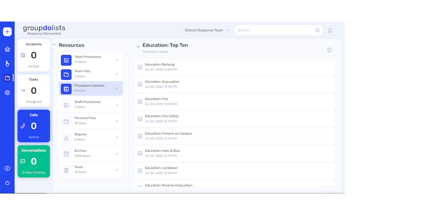Open the Incidents card
The height and width of the screenshot is (215, 431).
(x=34, y=55)
